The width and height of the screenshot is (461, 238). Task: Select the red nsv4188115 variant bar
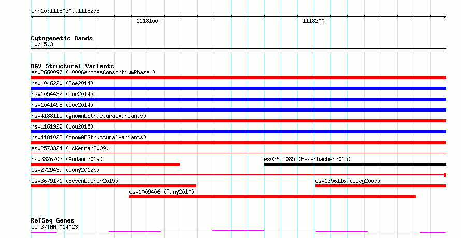tap(238, 121)
